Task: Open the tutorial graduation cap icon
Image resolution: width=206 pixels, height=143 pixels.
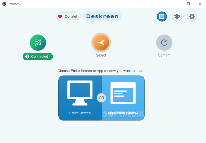Action: [x=177, y=16]
